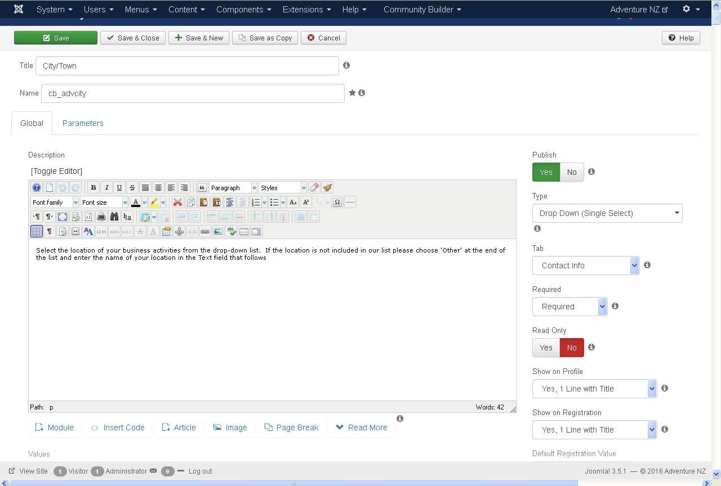Toggle visual blocks in editor
Image resolution: width=721 pixels, height=486 pixels.
37,231
